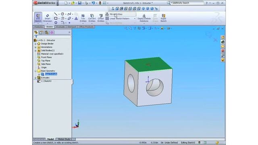Click the green top face of cube
The width and height of the screenshot is (258, 145).
149,64
